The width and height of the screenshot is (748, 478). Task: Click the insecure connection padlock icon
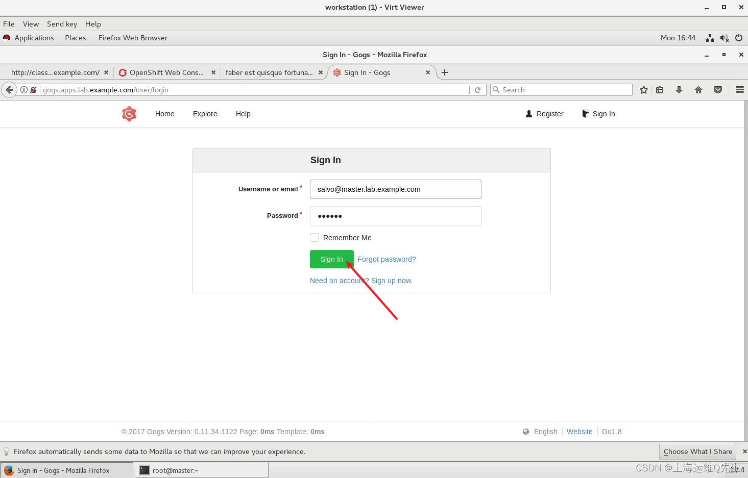33,90
